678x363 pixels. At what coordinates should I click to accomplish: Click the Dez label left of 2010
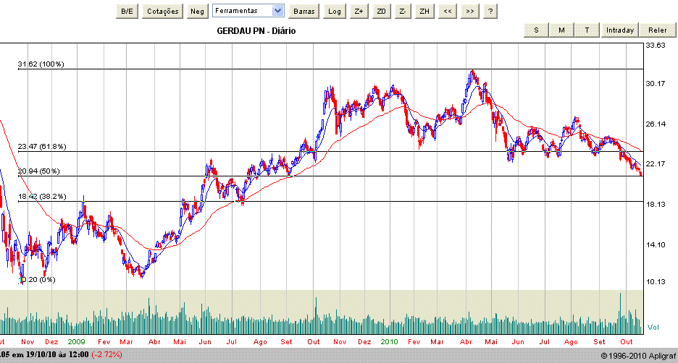pos(364,341)
